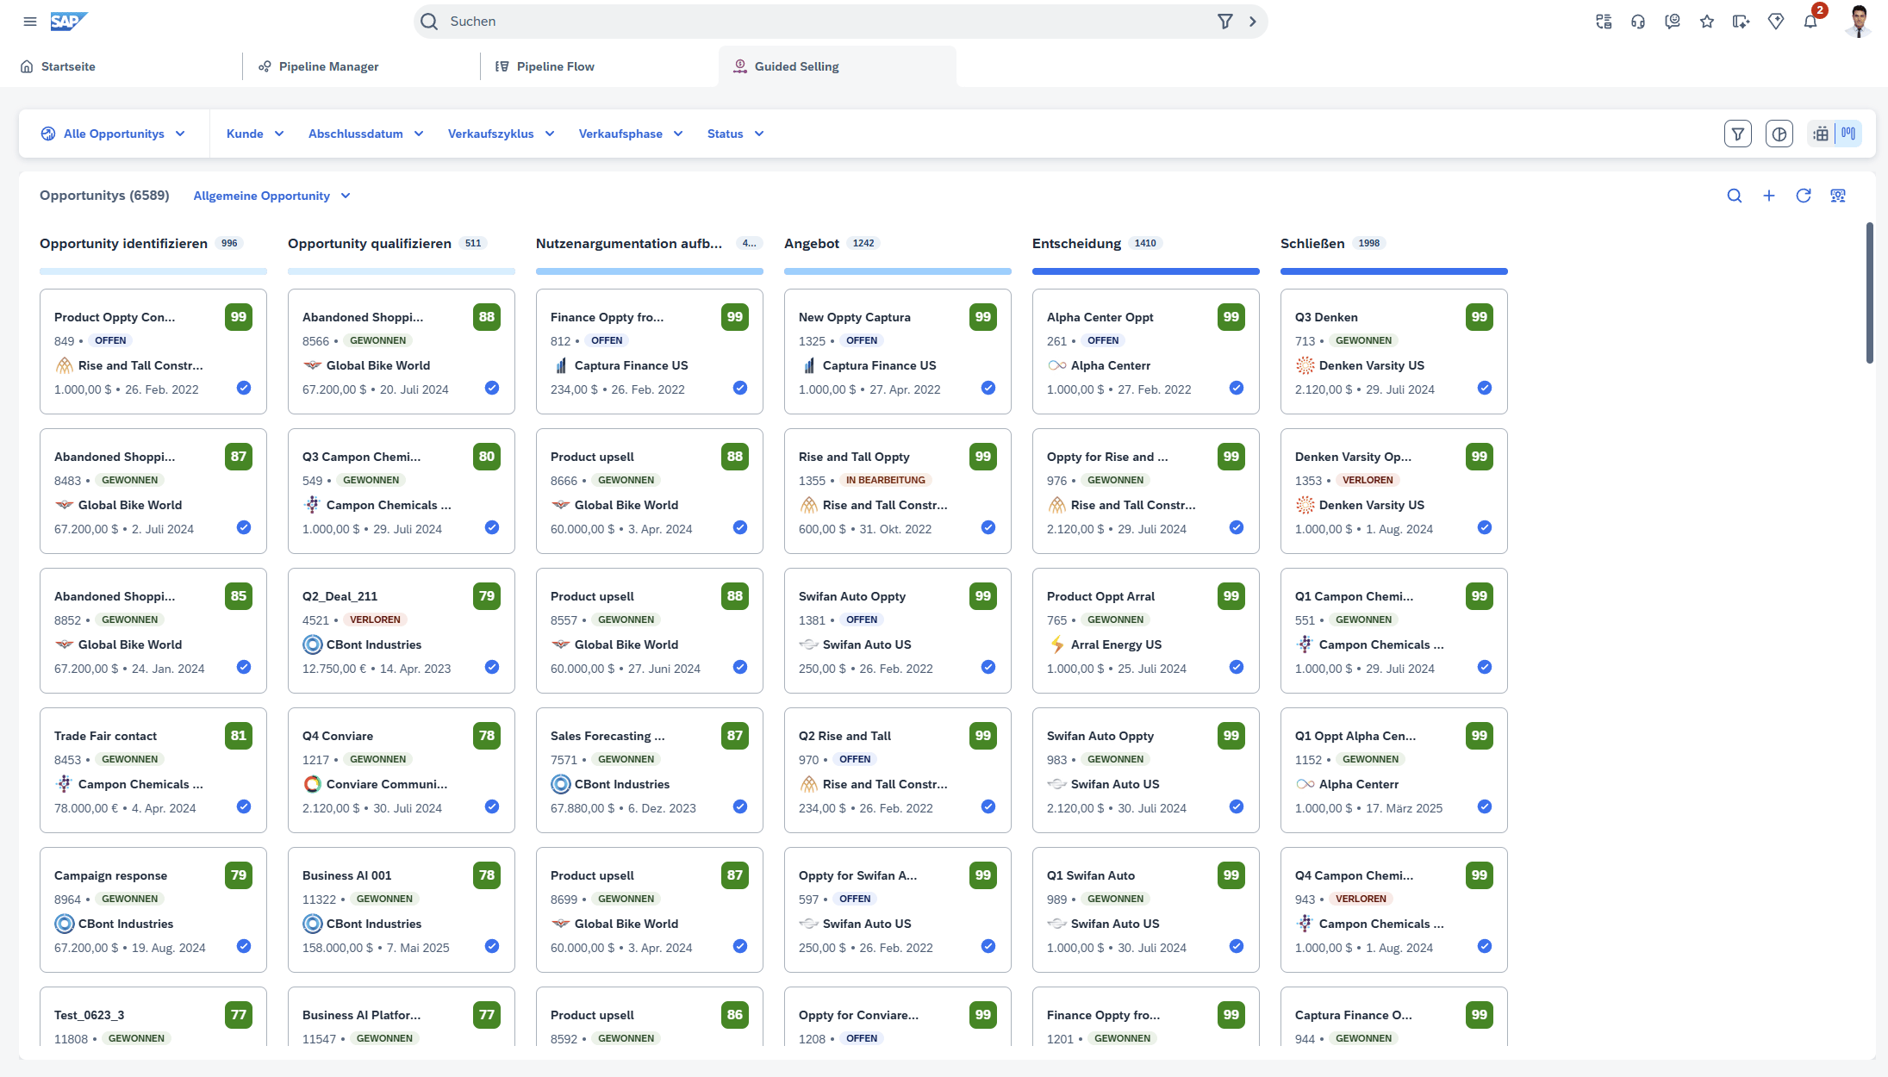Open the favorites star icon
This screenshot has width=1888, height=1077.
[x=1707, y=22]
